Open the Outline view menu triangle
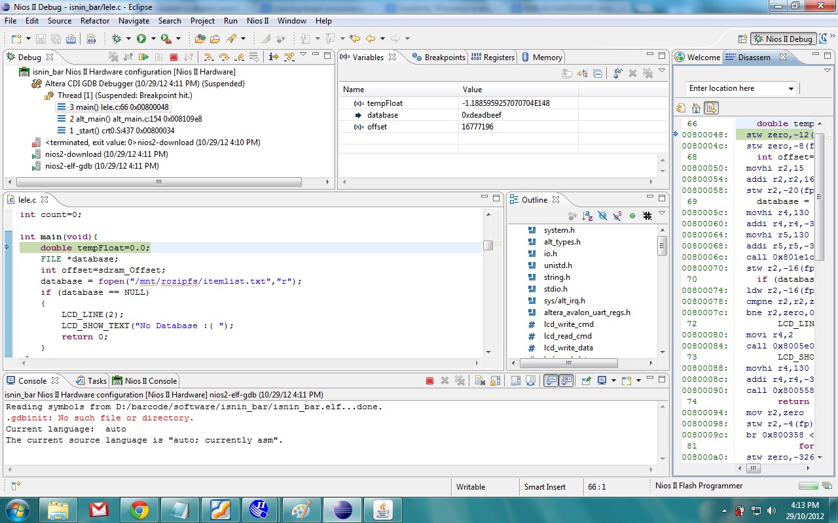Image resolution: width=838 pixels, height=523 pixels. tap(662, 214)
